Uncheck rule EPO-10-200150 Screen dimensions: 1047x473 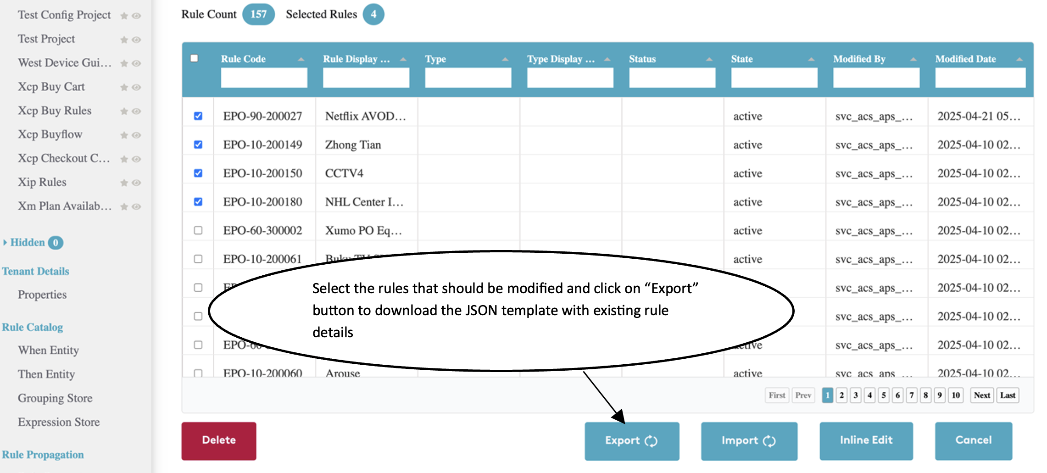tap(198, 173)
